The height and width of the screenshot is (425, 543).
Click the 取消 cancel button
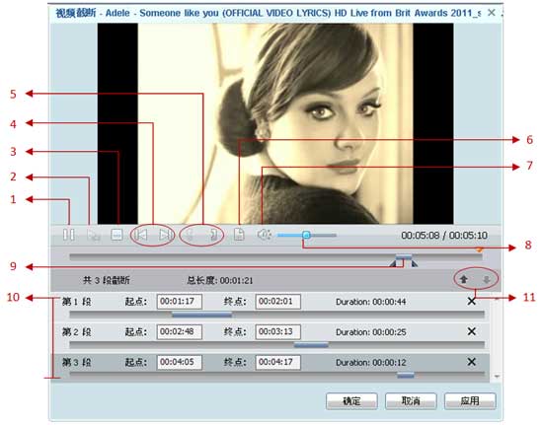(x=411, y=401)
